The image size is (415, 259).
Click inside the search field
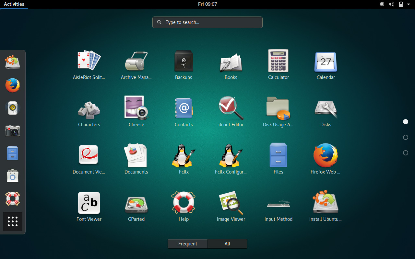click(x=207, y=22)
